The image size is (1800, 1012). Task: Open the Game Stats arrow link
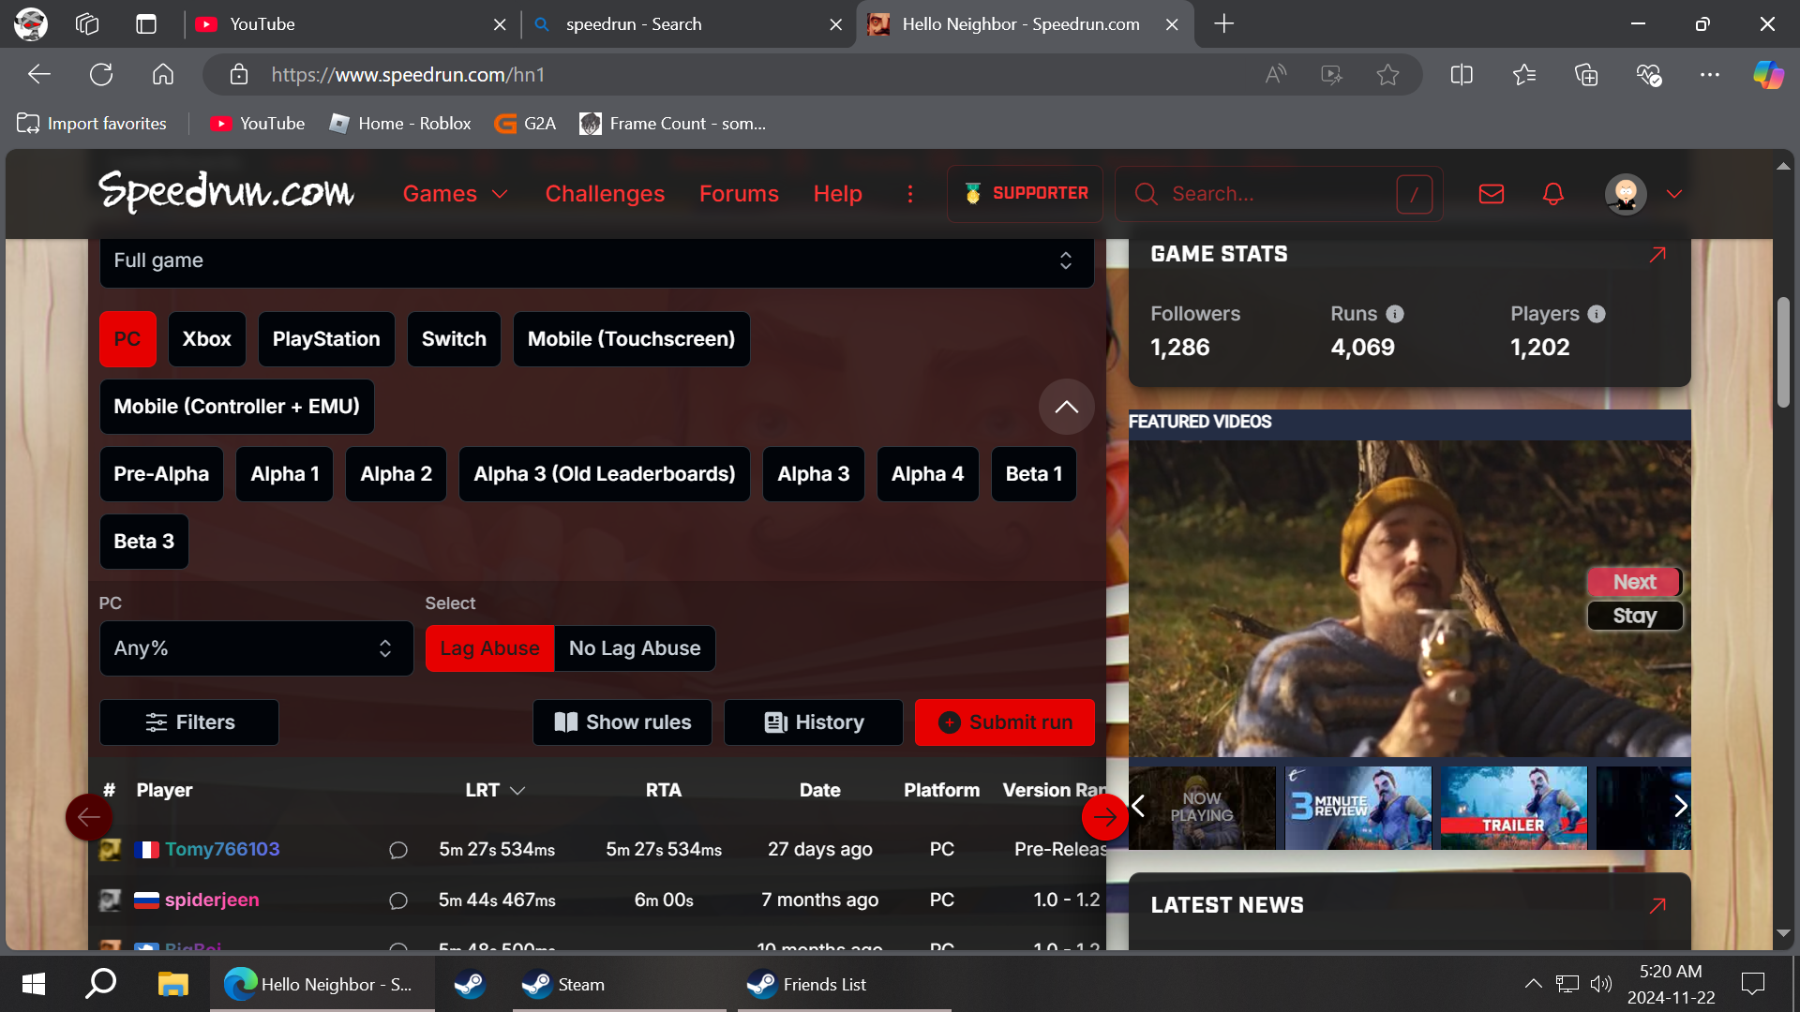[x=1657, y=254]
